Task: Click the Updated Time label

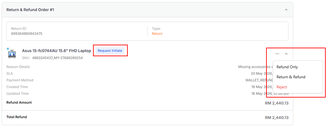Action: point(18,94)
